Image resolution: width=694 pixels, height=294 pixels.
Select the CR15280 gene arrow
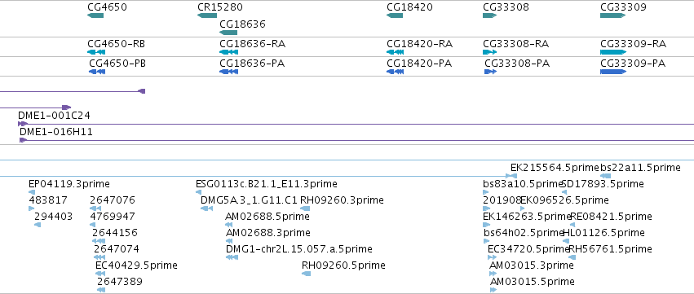tap(206, 15)
